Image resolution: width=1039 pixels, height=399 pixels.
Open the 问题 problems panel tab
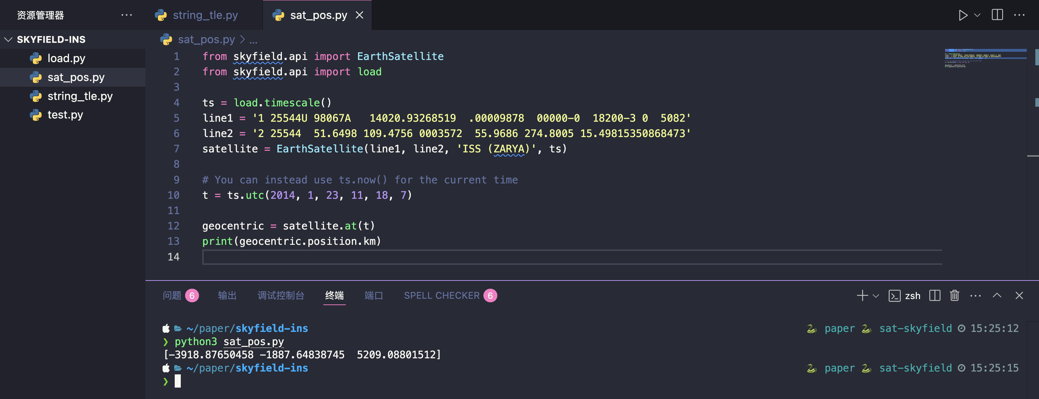tap(172, 296)
